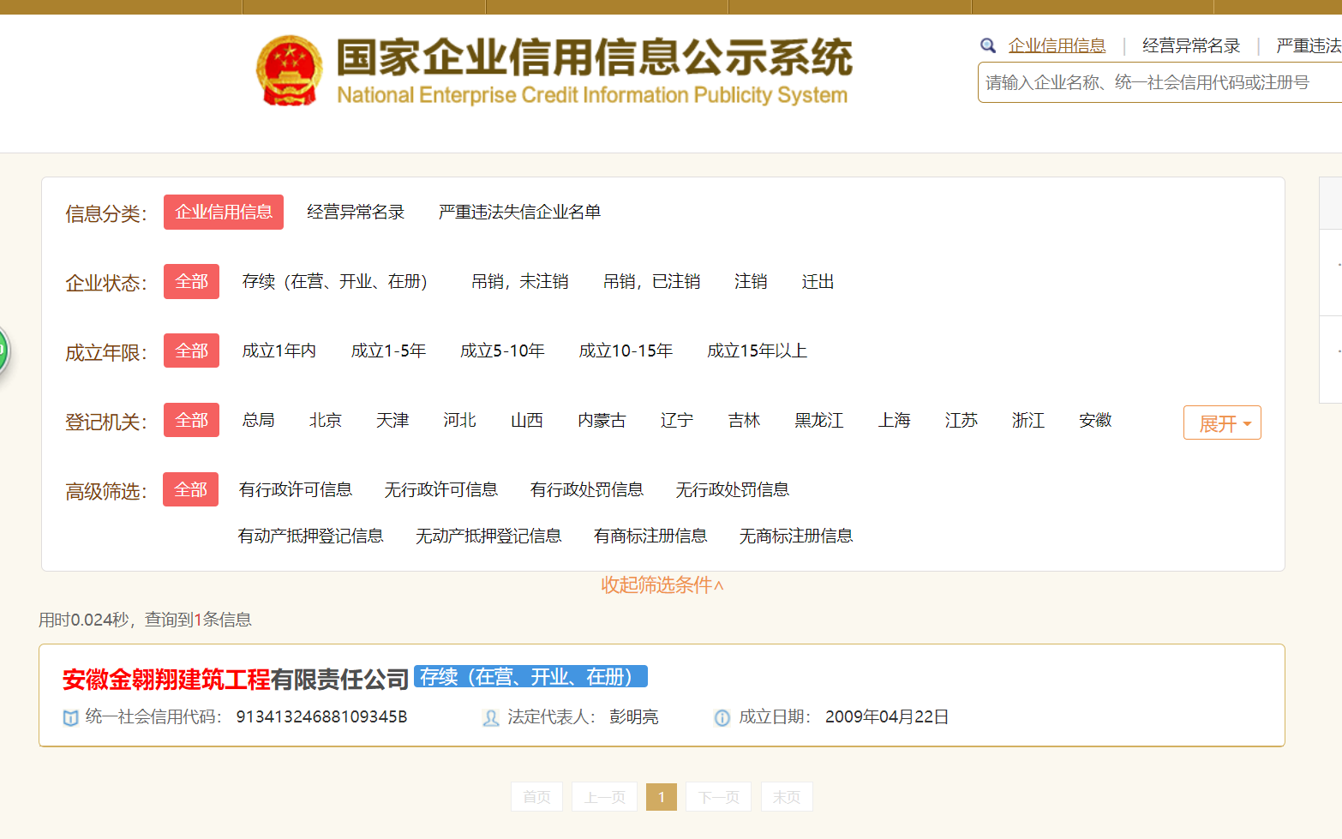Click the national emblem logo

290,71
